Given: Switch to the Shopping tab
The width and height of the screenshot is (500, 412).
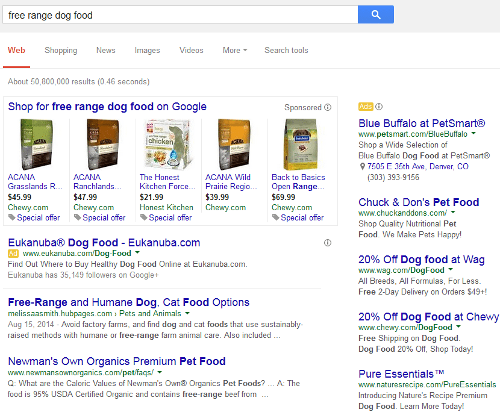Looking at the screenshot, I should (61, 51).
